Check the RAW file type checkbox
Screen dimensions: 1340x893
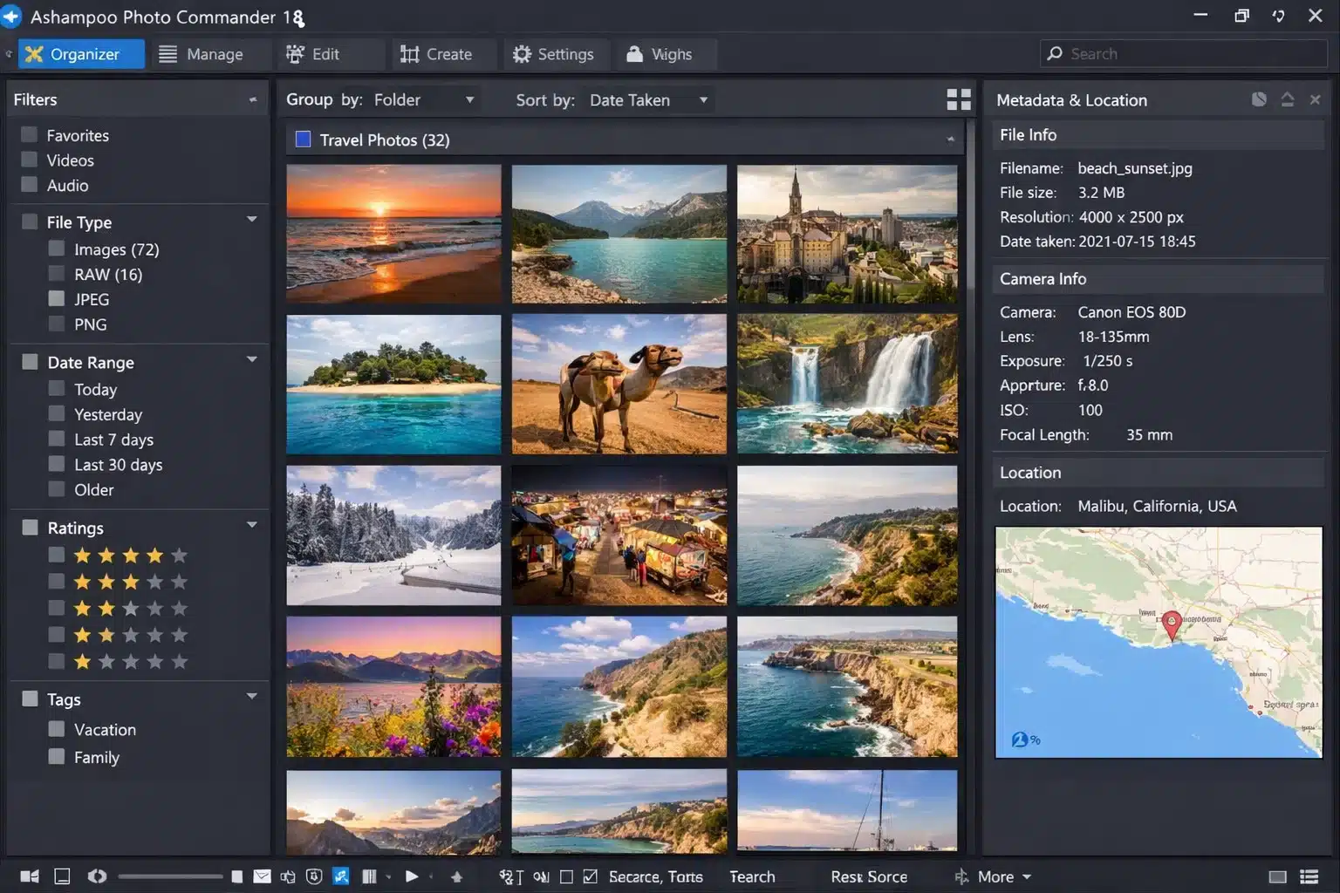[55, 274]
